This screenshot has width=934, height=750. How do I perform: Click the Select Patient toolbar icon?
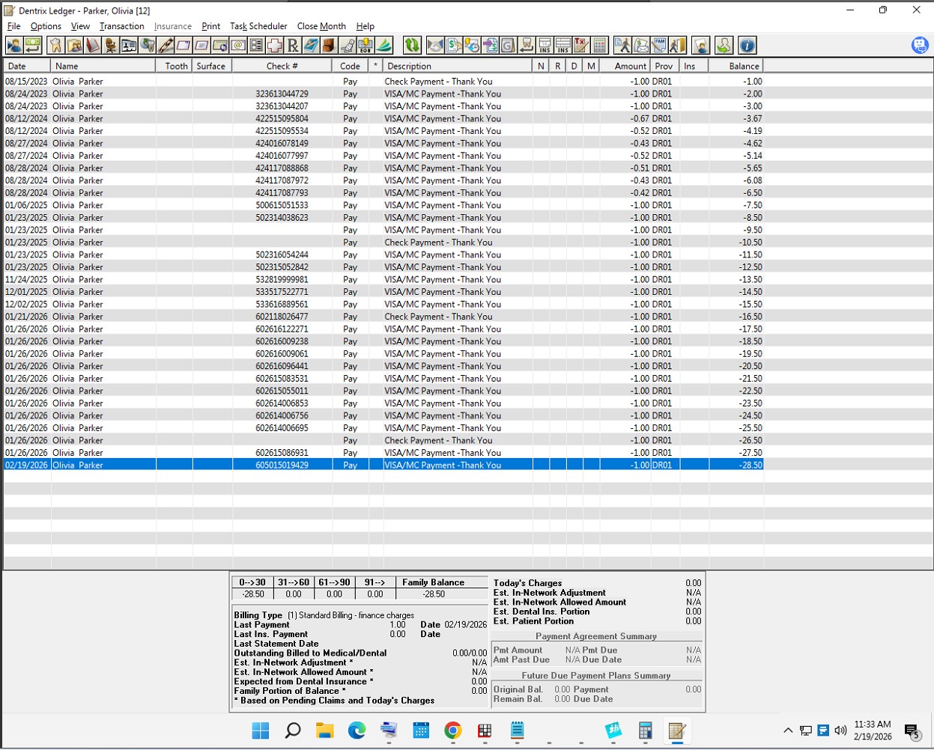(14, 46)
